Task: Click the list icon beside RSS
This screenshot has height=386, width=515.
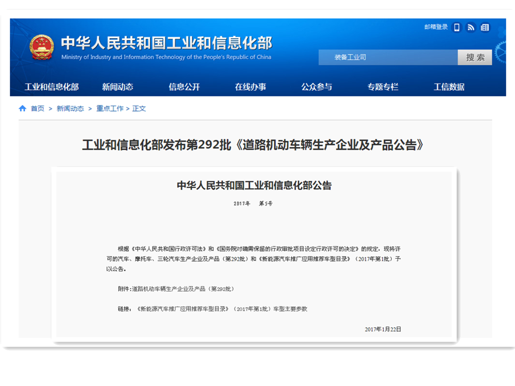Action: (485, 28)
